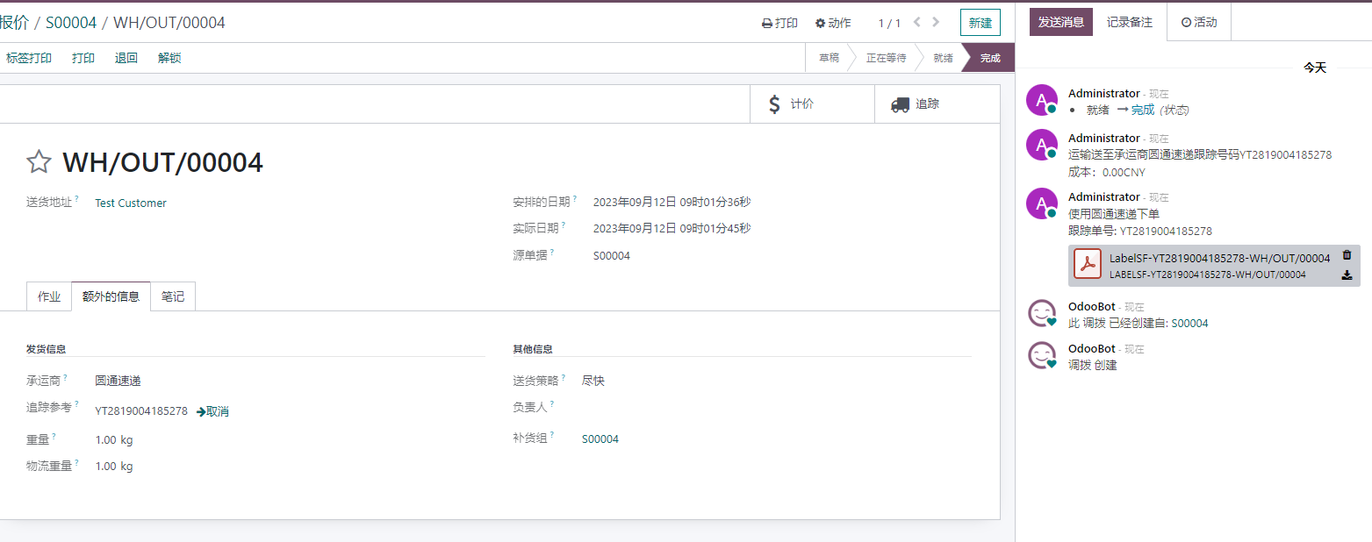This screenshot has width=1372, height=542.
Task: Switch to 记录备注 tab
Action: pyautogui.click(x=1130, y=22)
